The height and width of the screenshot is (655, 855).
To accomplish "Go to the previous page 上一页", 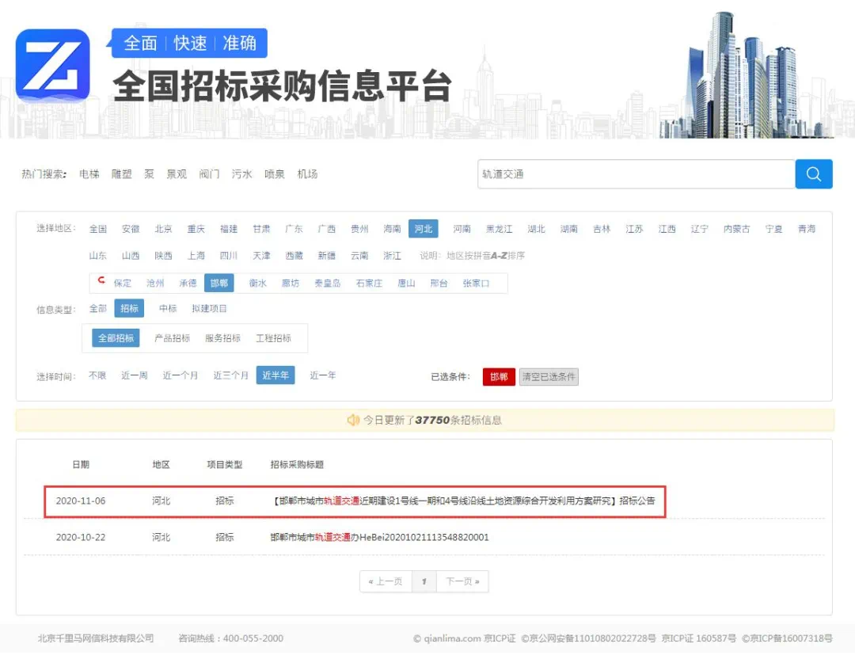I will (386, 581).
